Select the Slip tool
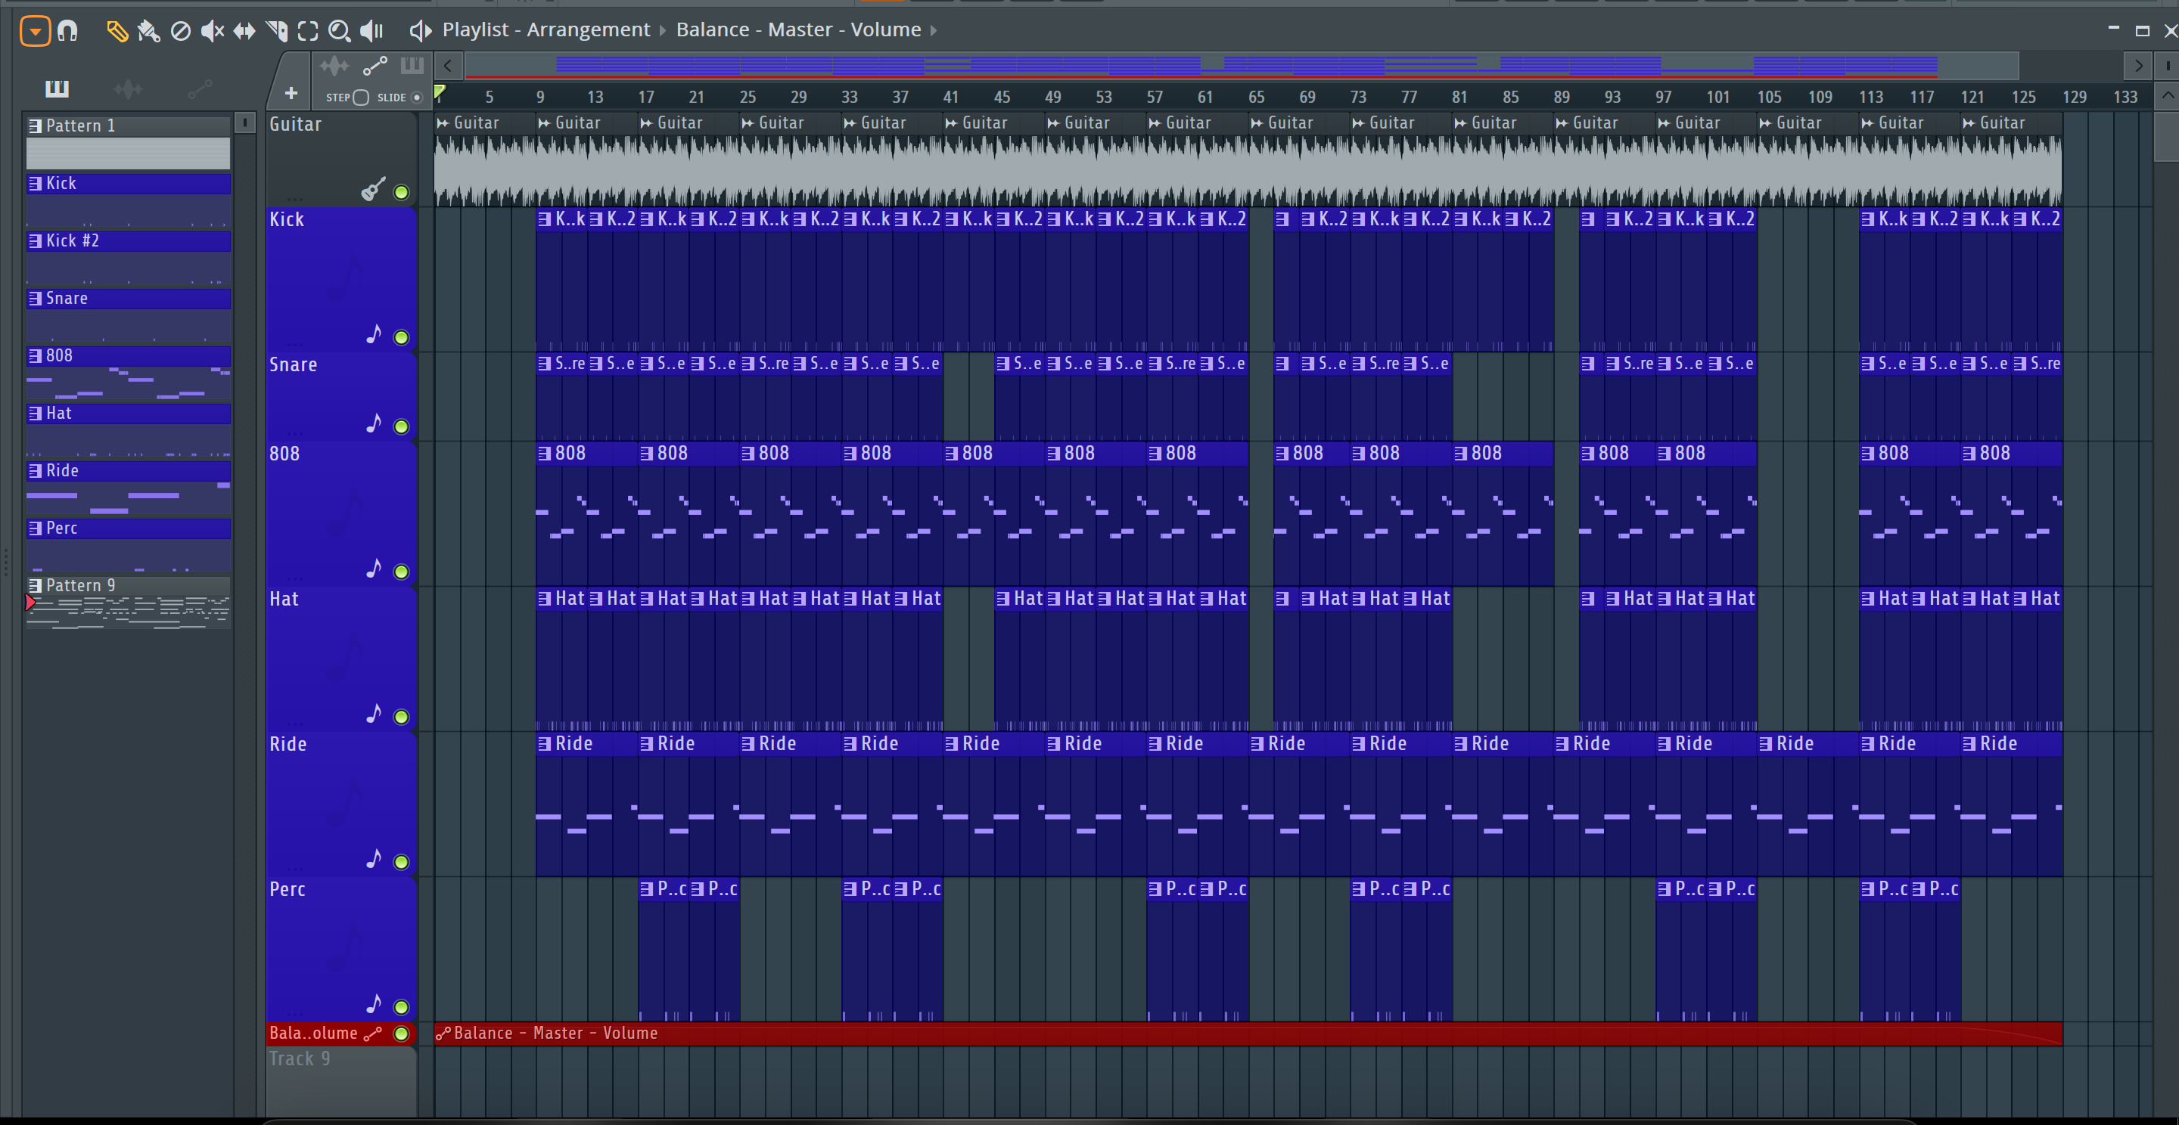Image resolution: width=2179 pixels, height=1125 pixels. coord(244,31)
